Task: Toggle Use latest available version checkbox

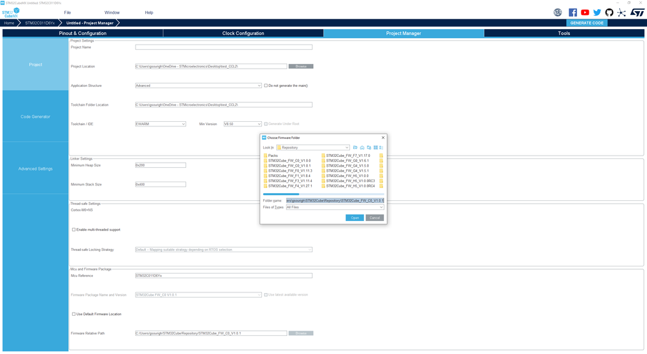Action: pos(266,294)
